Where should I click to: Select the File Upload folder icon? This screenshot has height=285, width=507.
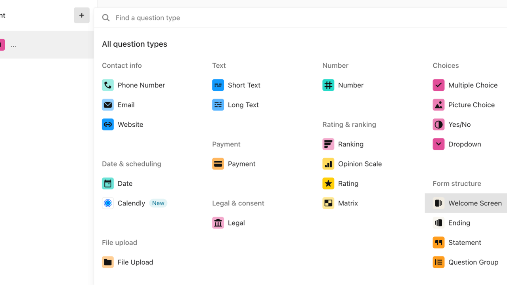pyautogui.click(x=108, y=262)
